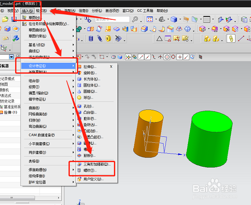251x205 pixels.
Task: Toggle midpoint snap option
Action: (x=148, y=57)
